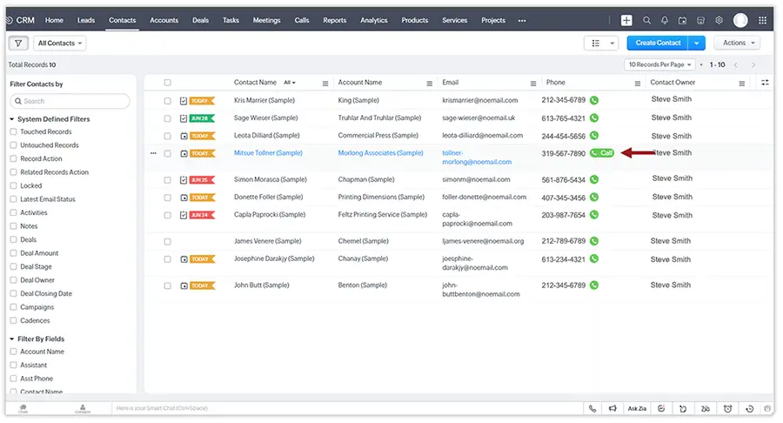Screen dimensions: 783x423
Task: Open the user profile avatar
Action: (740, 21)
